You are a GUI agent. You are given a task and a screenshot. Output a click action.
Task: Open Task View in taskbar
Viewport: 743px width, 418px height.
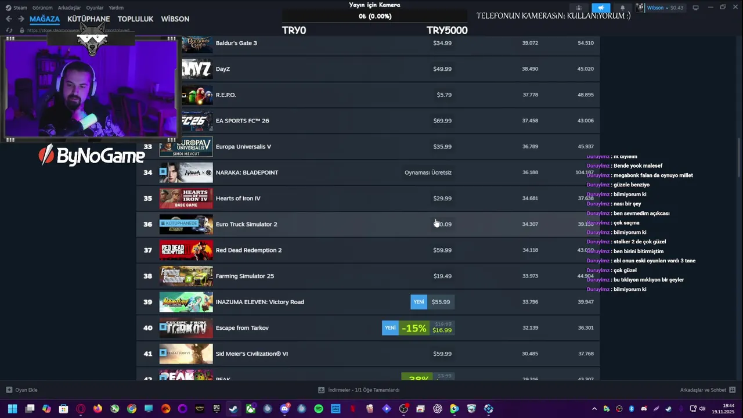click(x=30, y=409)
